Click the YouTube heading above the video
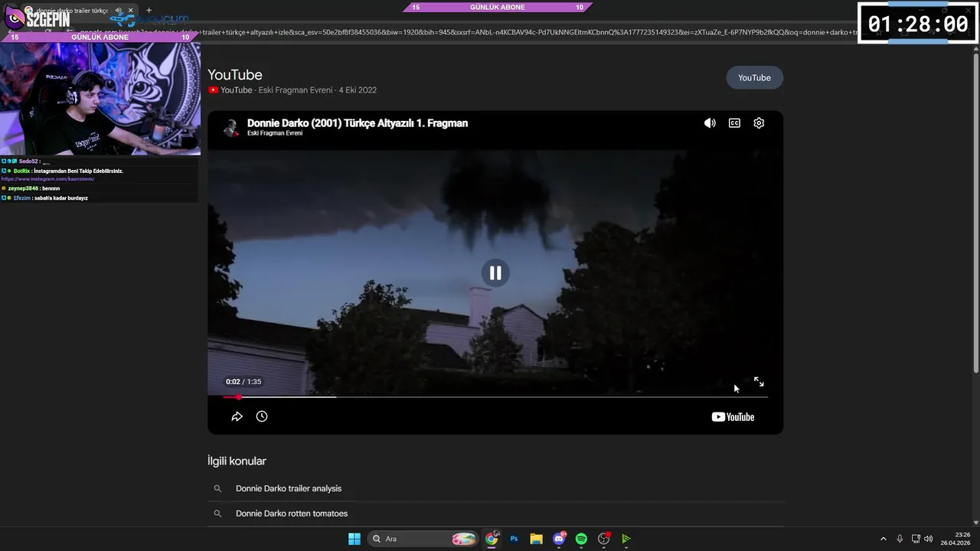Image resolution: width=980 pixels, height=551 pixels. point(235,75)
